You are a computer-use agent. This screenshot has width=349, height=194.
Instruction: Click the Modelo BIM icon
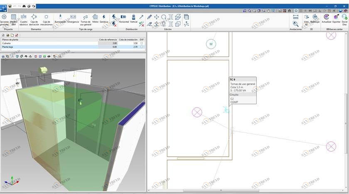coord(14,19)
